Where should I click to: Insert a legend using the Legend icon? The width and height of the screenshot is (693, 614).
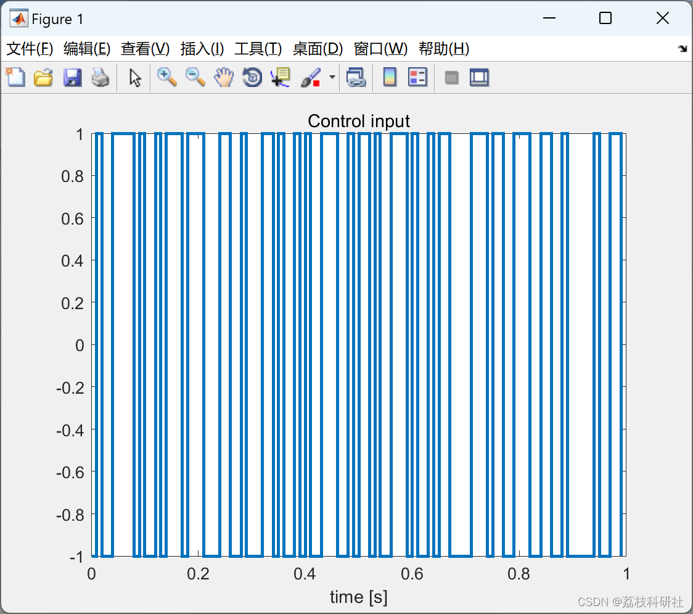(x=418, y=77)
